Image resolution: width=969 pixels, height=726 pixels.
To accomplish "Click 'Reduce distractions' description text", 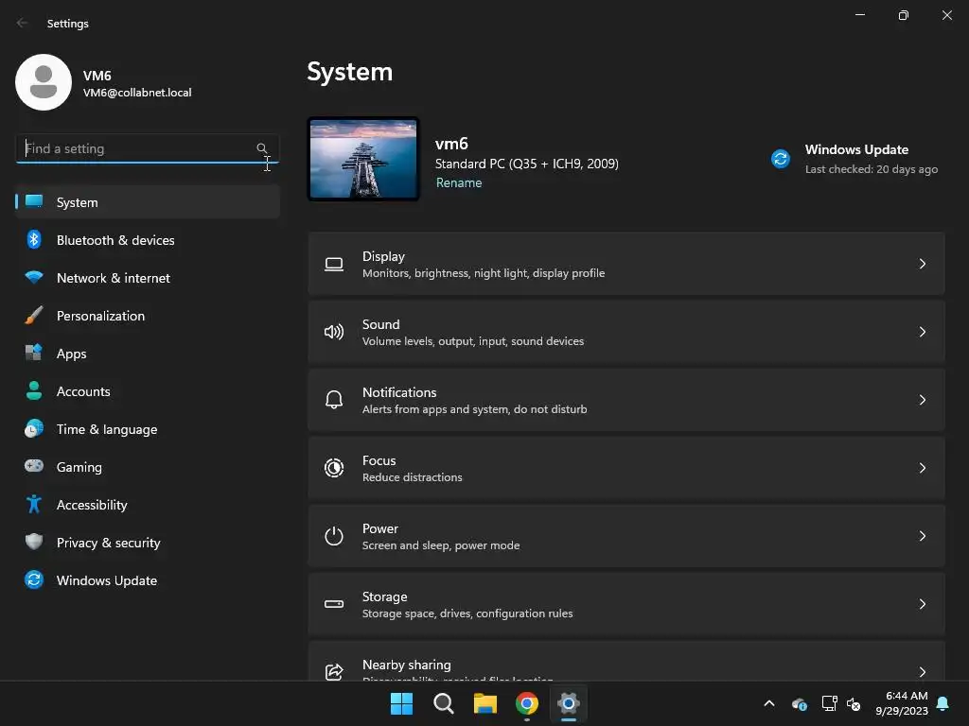I will 413,477.
